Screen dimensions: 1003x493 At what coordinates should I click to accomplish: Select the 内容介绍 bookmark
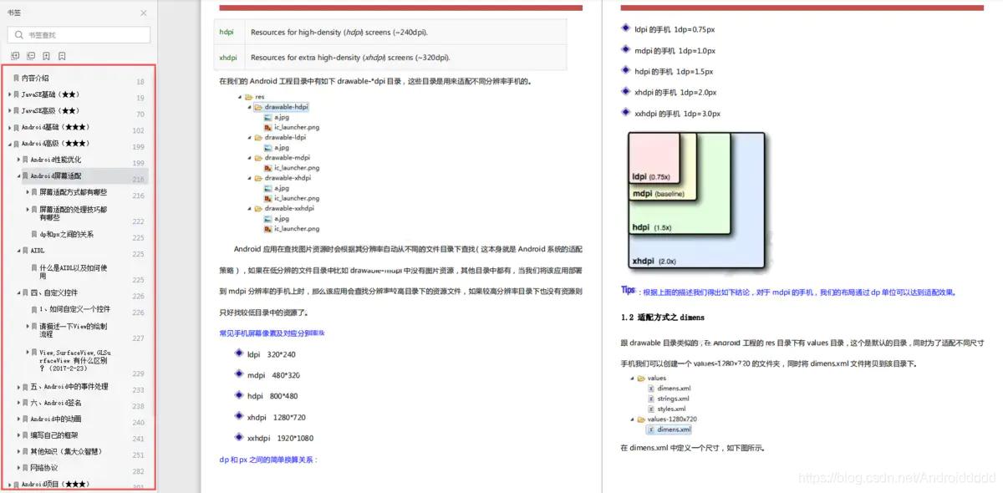pyautogui.click(x=38, y=79)
